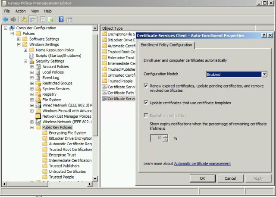Screen dimensions: 276x197
Task: Expand the Name Resolution Policy node
Action: (x=25, y=50)
